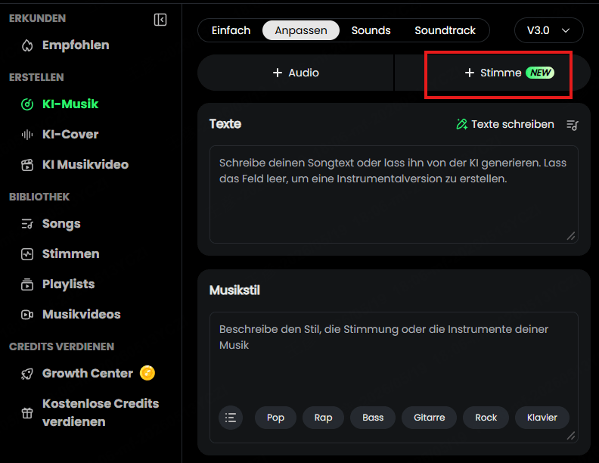
Task: Collapse the sidebar with the panel icon
Action: point(160,20)
